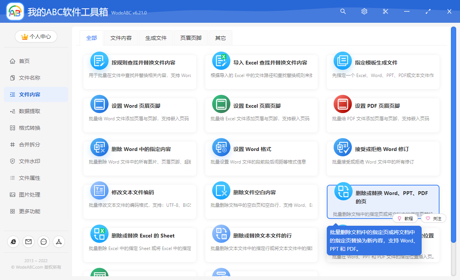The height and width of the screenshot is (280, 460).
Task: Switch to the 生成文件 tab
Action: 156,38
